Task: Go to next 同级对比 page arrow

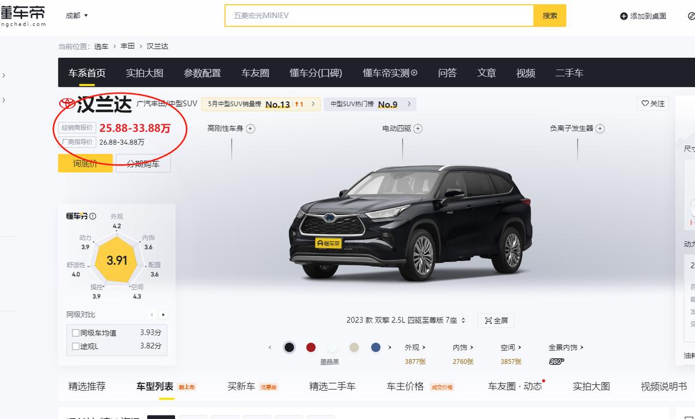Action: (163, 315)
